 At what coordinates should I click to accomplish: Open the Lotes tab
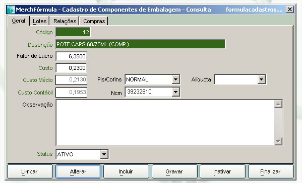[39, 21]
